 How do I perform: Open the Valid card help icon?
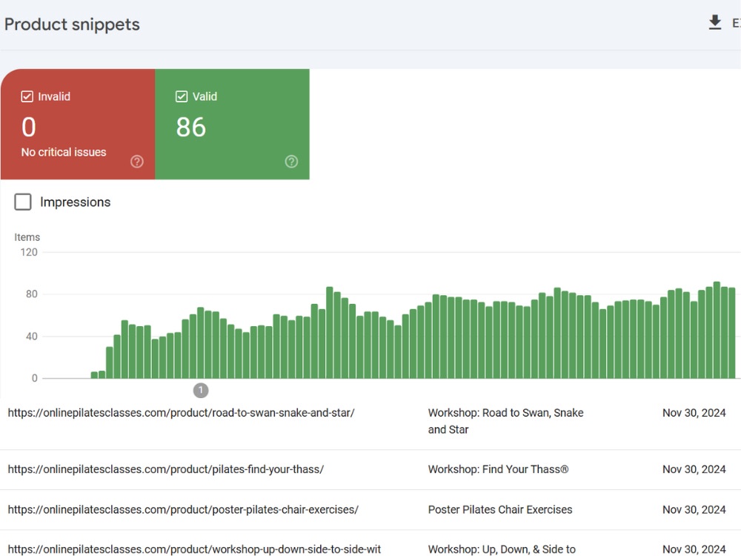(x=291, y=162)
